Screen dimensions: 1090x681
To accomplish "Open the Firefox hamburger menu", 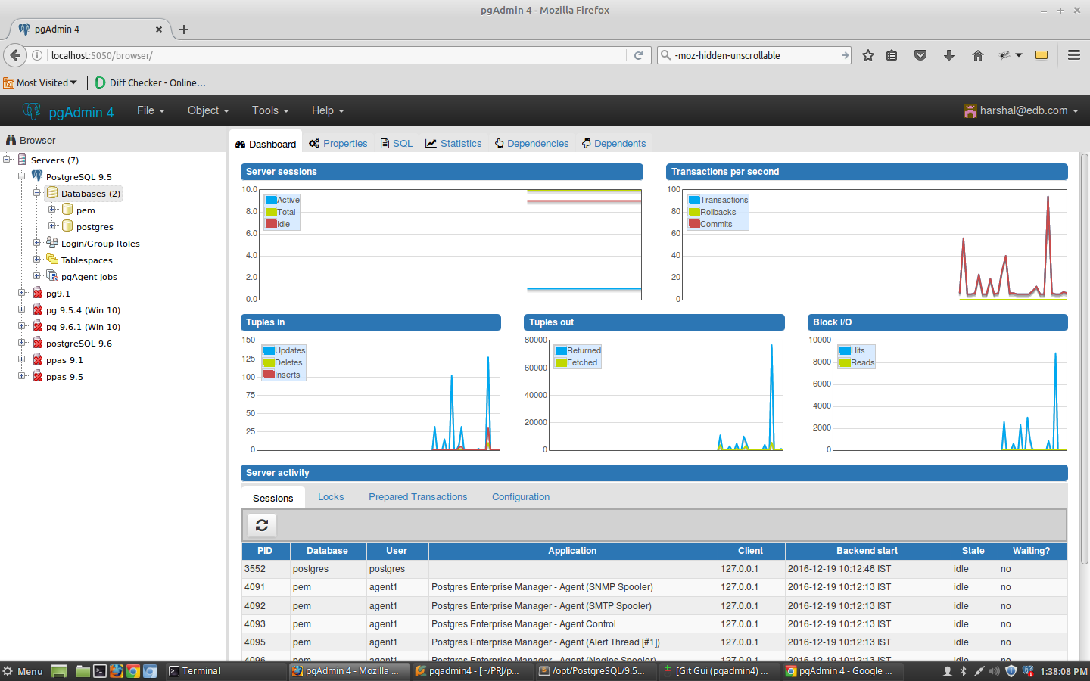I will point(1073,55).
